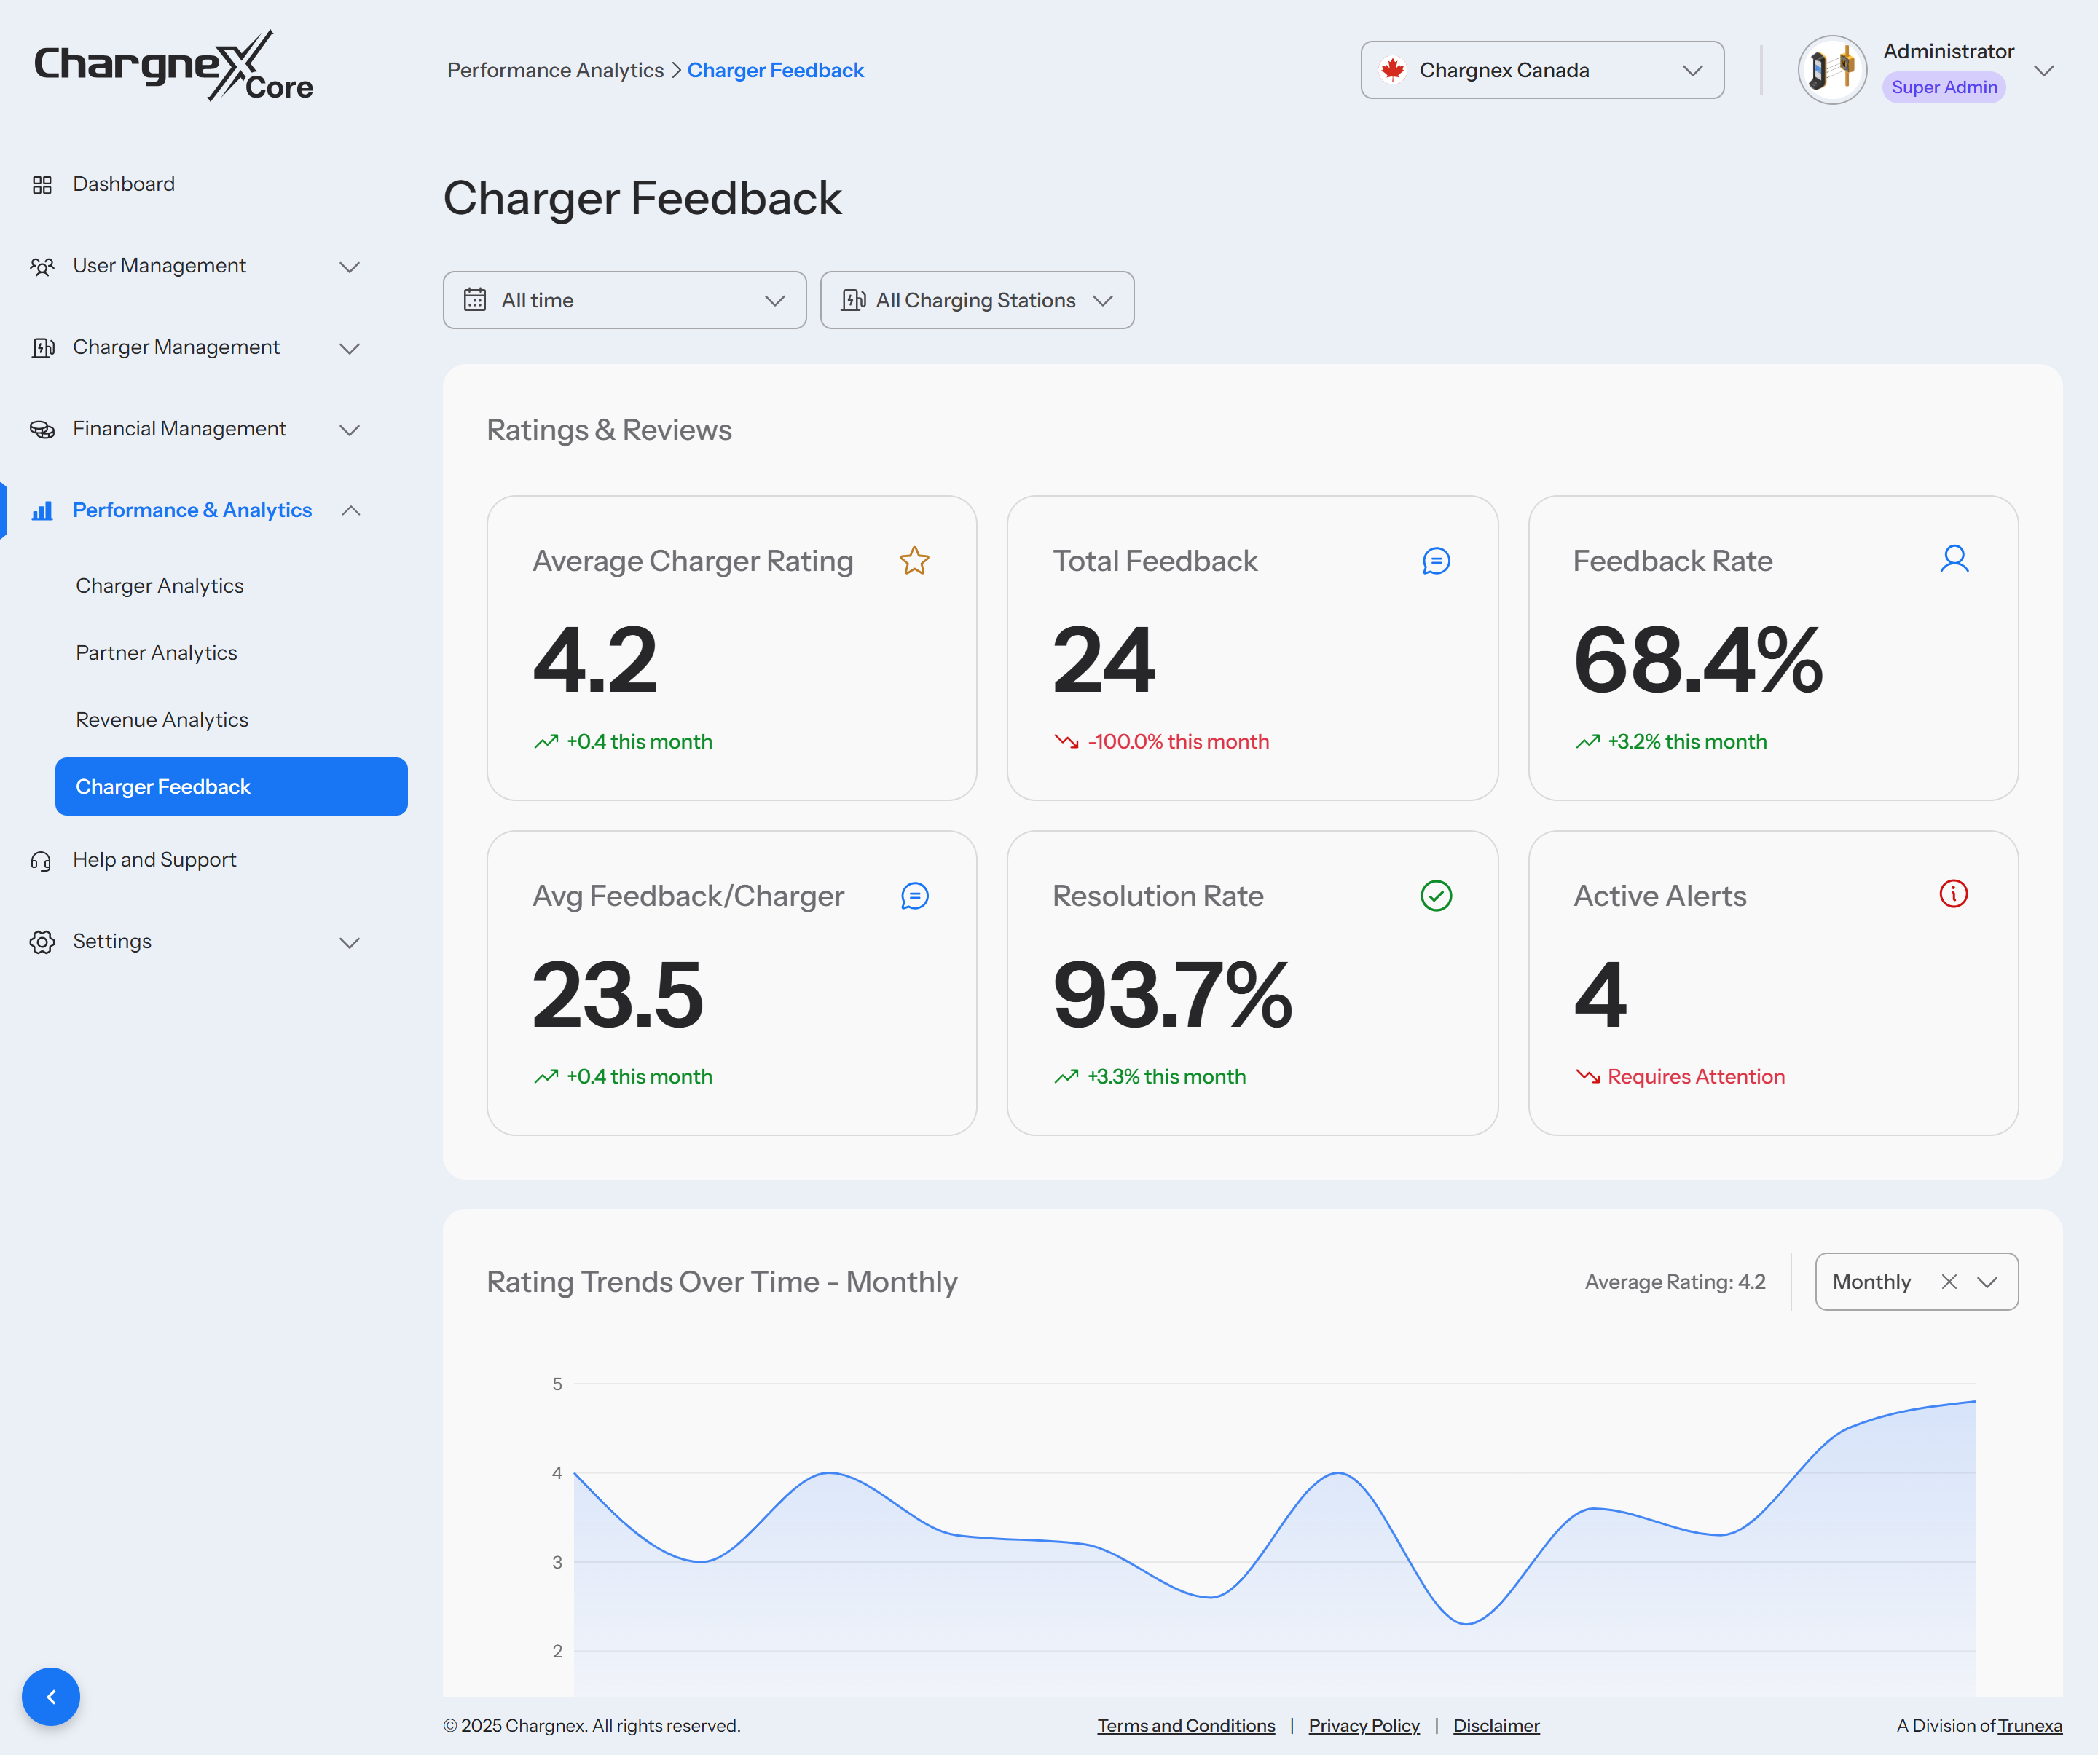The height and width of the screenshot is (1755, 2098).
Task: Click the chat bubble icon on Total Feedback
Action: pos(1436,561)
